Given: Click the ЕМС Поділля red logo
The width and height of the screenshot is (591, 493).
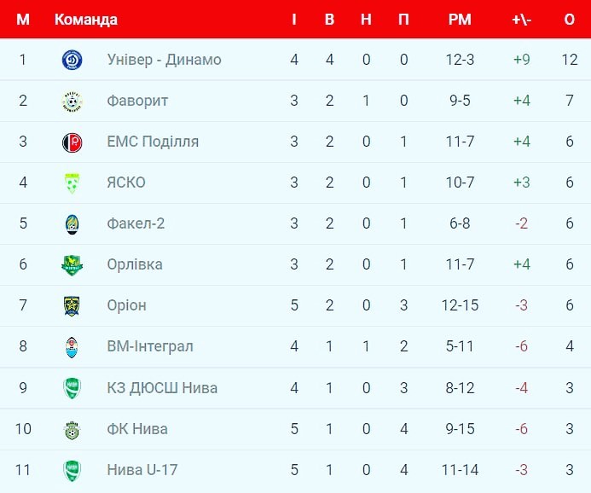Looking at the screenshot, I should (72, 142).
